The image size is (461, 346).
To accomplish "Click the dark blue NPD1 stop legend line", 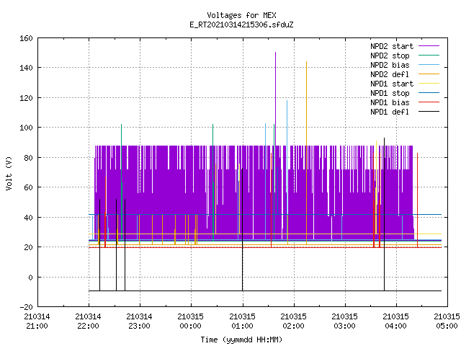I will click(x=429, y=93).
